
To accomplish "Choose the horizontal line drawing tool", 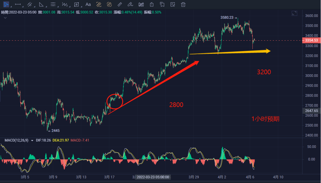I will click(x=18, y=4).
